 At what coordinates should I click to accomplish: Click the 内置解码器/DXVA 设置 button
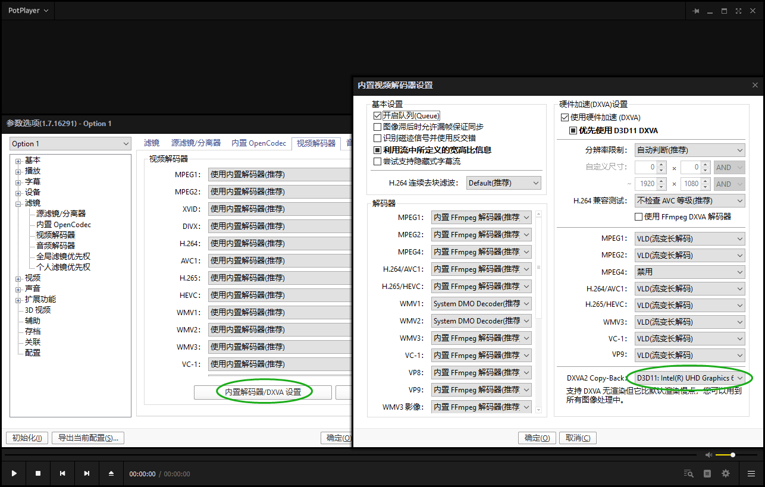[x=263, y=392]
